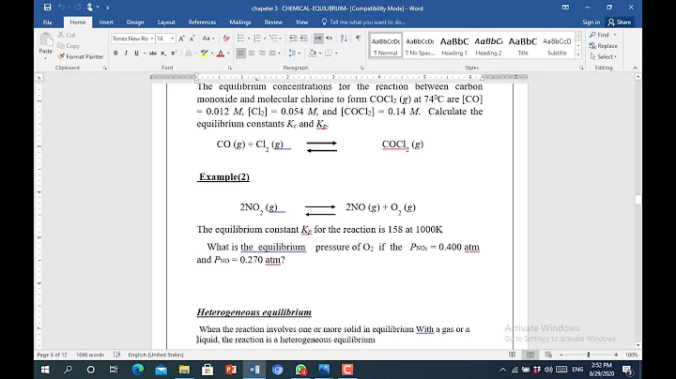Viewport: 676px width, 379px height.
Task: Open PowerPoint from the taskbar
Action: [x=231, y=370]
